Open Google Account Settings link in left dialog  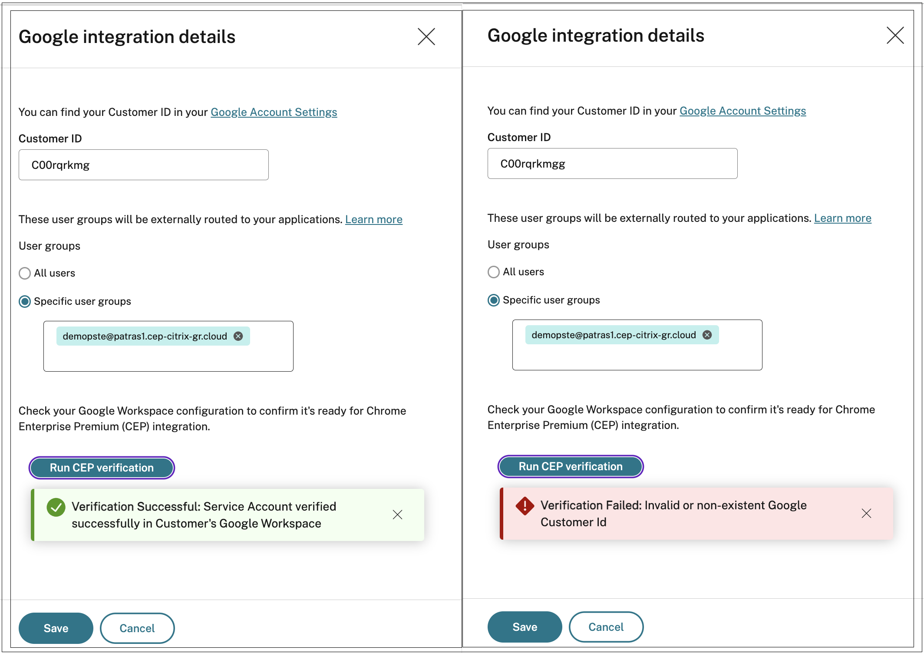[274, 112]
